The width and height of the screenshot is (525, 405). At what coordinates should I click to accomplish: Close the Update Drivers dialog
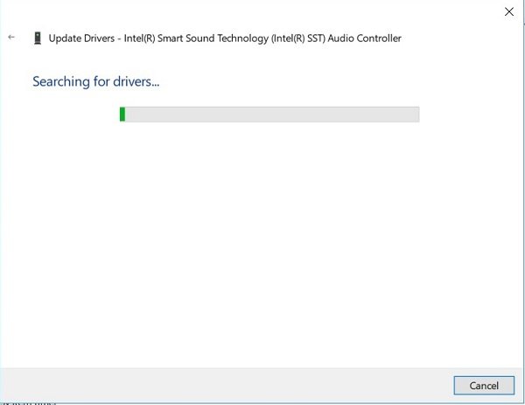(x=509, y=11)
